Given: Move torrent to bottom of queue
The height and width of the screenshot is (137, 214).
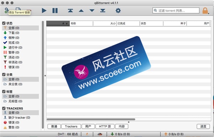Looking at the screenshot, I should pos(103,11).
